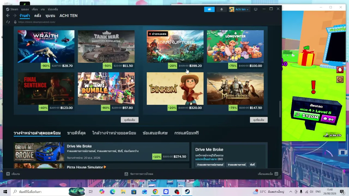Open the เพื่อน (Friends) menu

35,9
